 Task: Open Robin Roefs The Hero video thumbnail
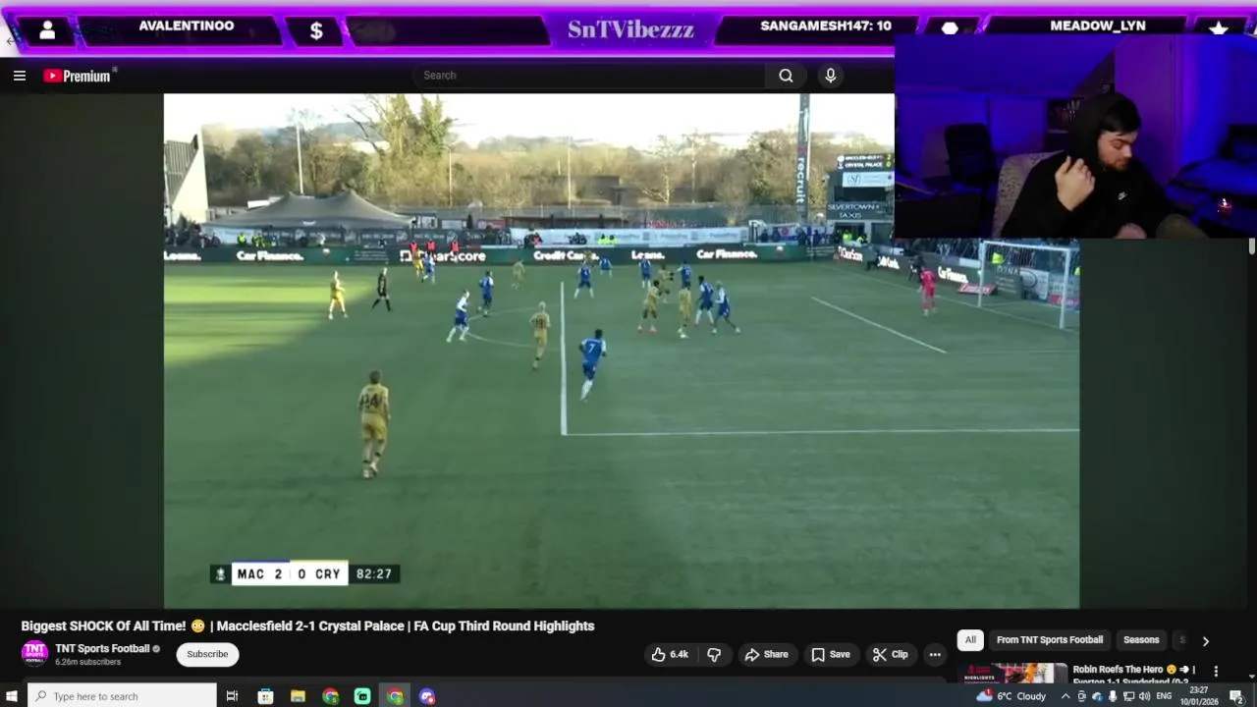click(x=1011, y=673)
